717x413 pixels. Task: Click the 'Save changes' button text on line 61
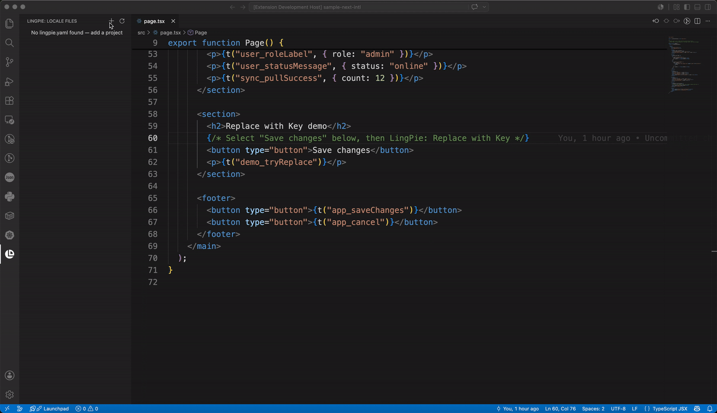[341, 150]
